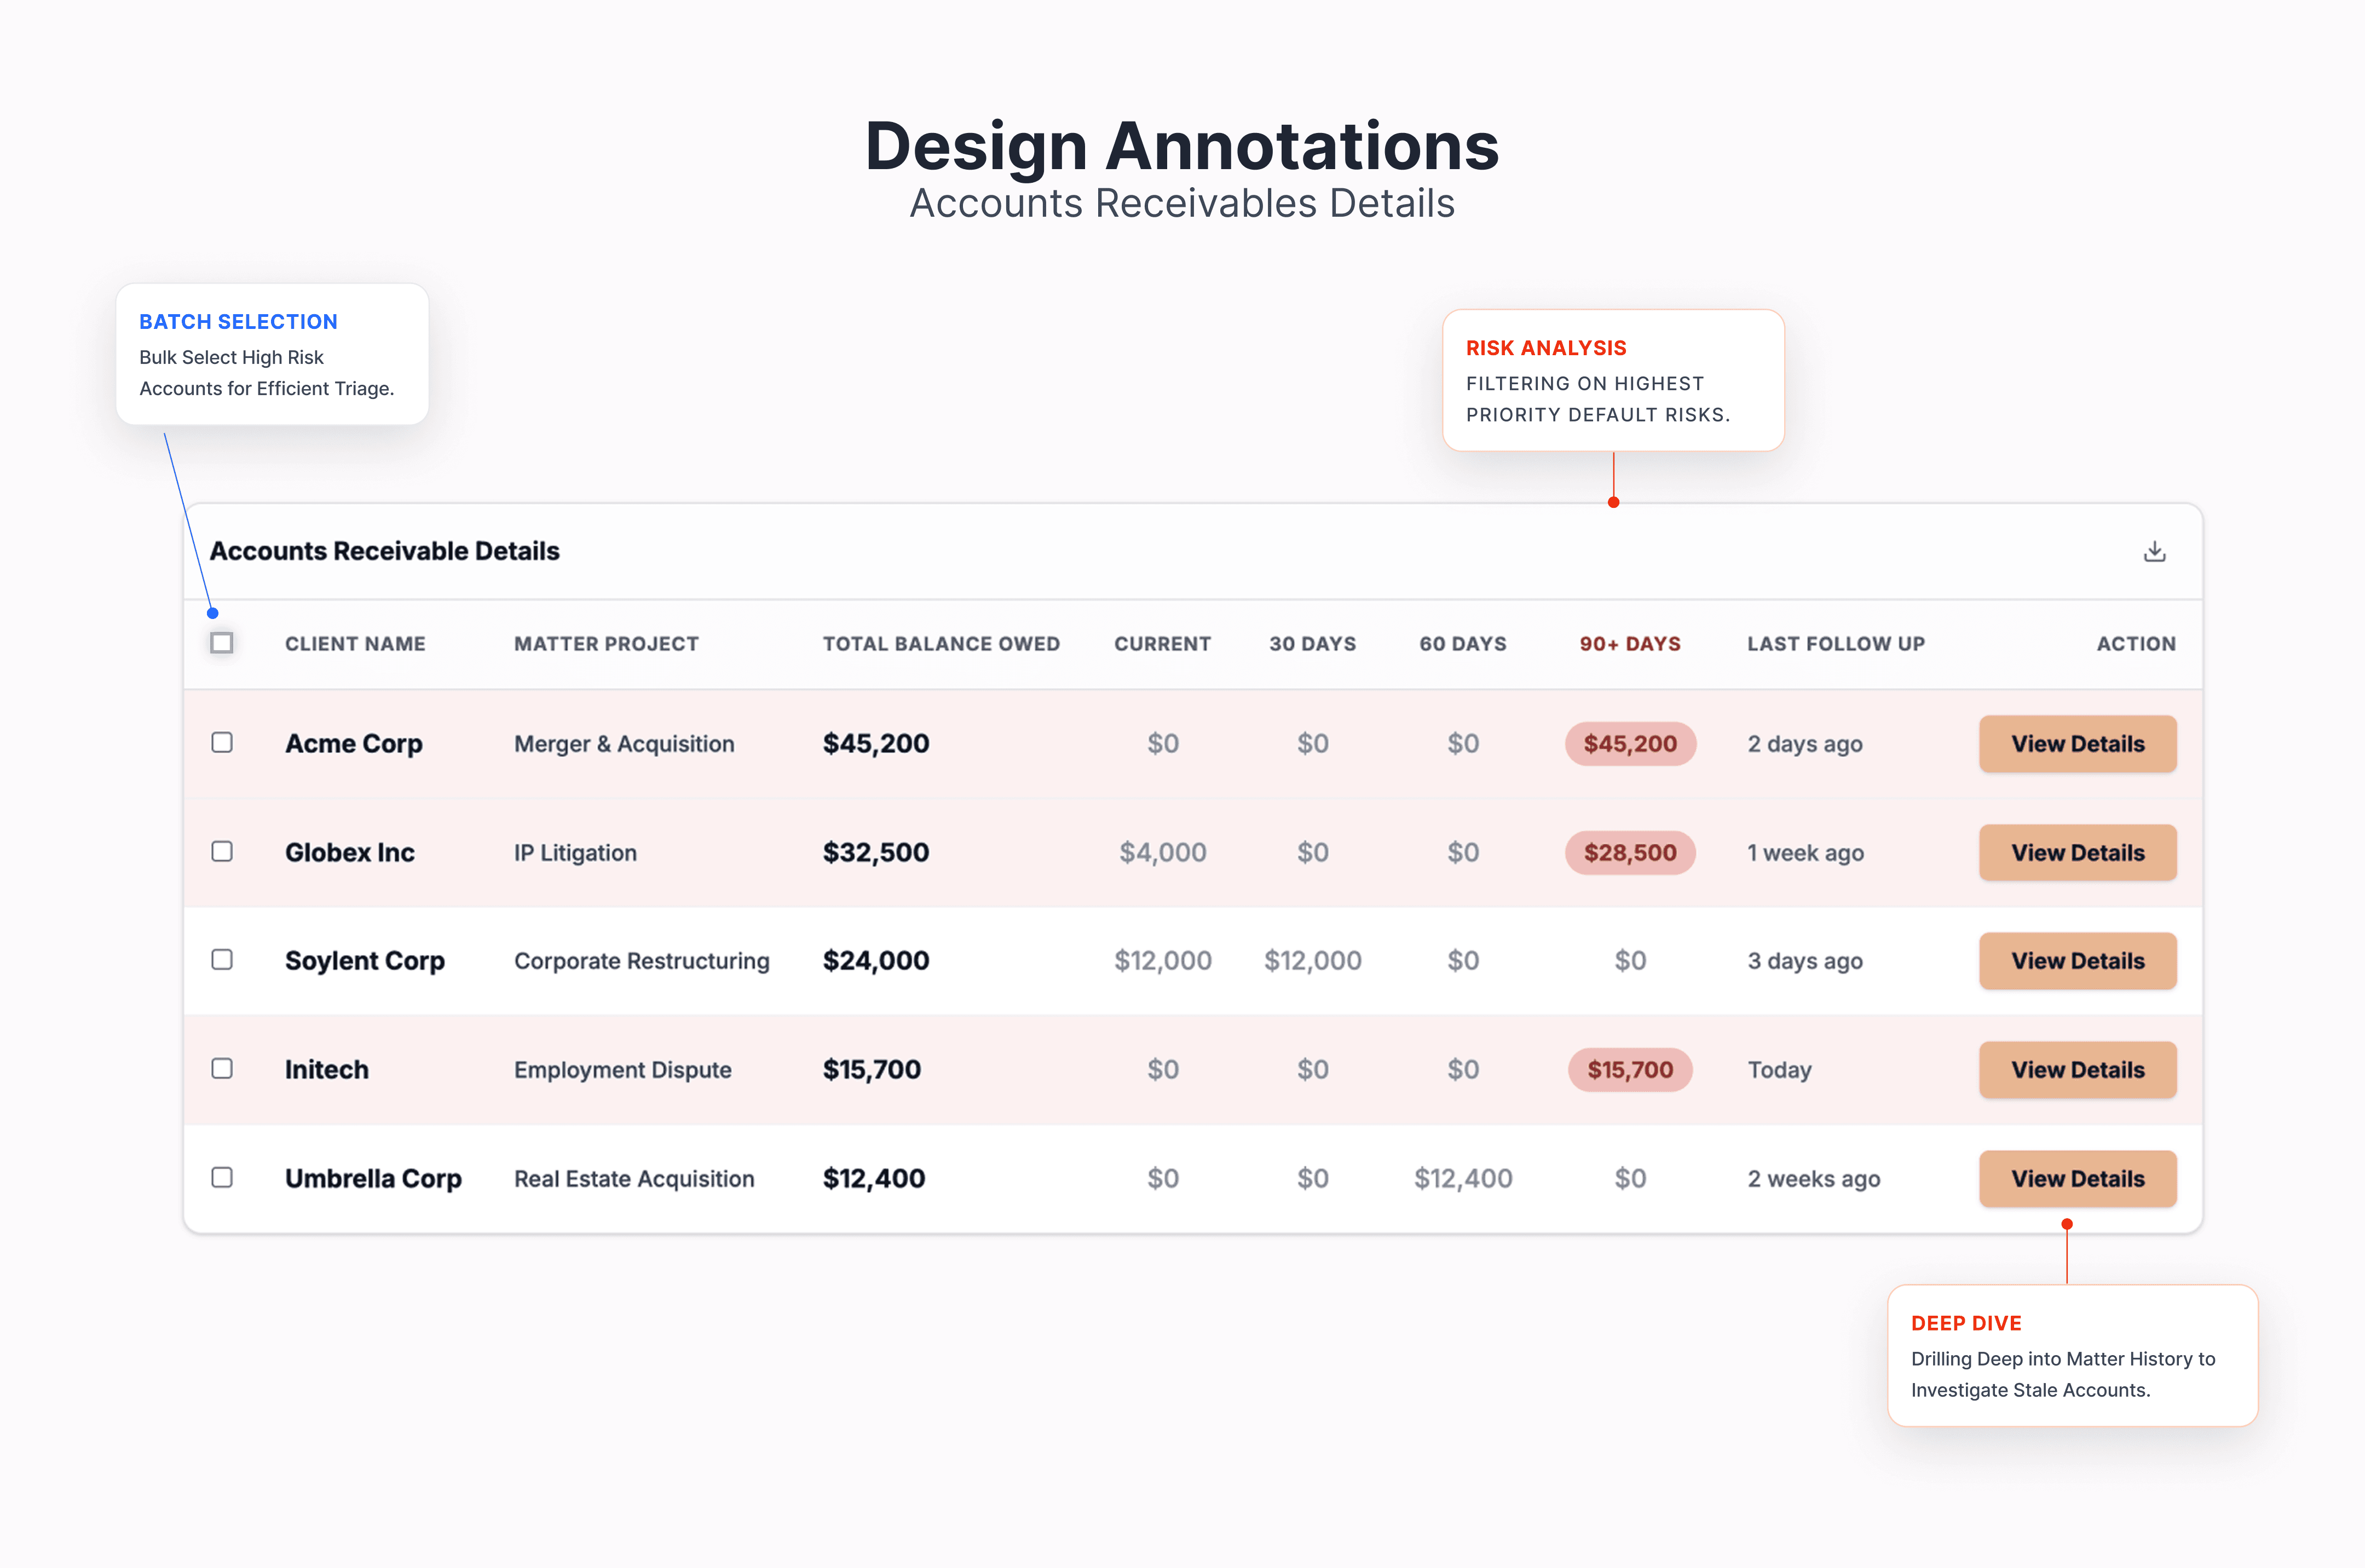Image resolution: width=2365 pixels, height=1568 pixels.
Task: Click the Risk Analysis annotation card
Action: click(1612, 380)
